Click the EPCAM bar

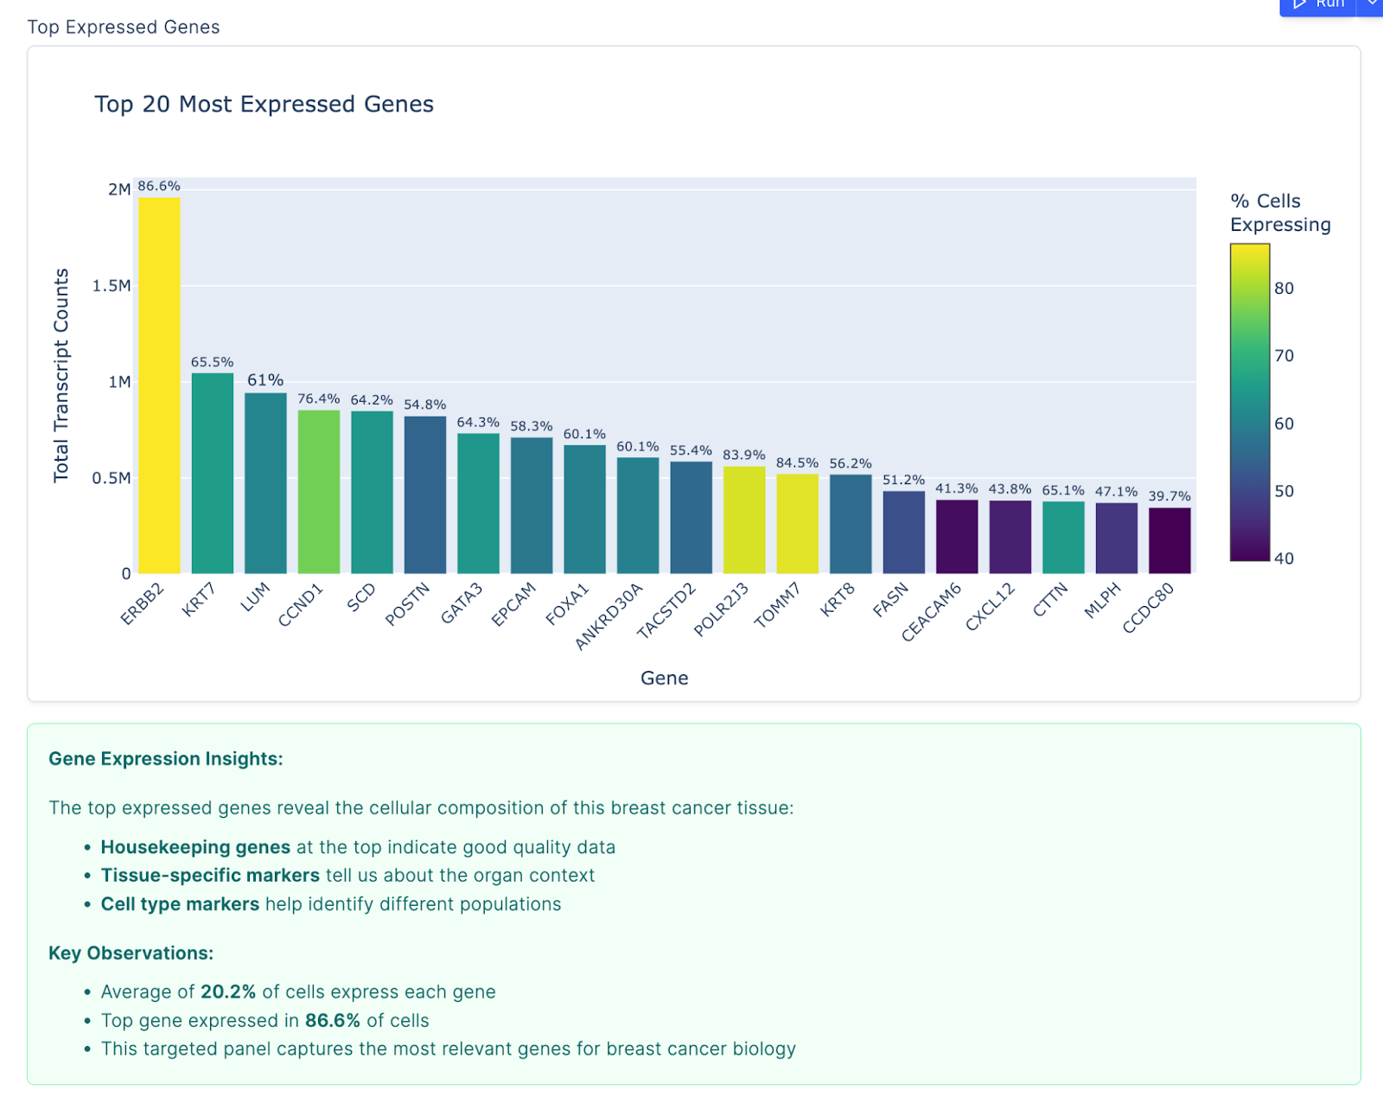point(532,506)
